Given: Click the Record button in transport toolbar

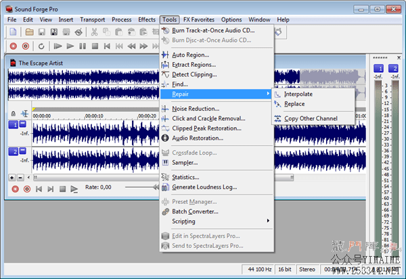Looking at the screenshot, I should pyautogui.click(x=14, y=47).
